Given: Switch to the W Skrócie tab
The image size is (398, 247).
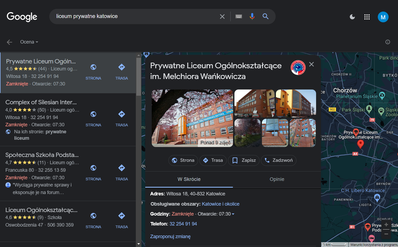Looking at the screenshot, I should (189, 179).
